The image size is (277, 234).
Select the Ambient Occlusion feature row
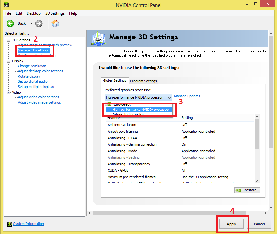[x=180, y=125]
